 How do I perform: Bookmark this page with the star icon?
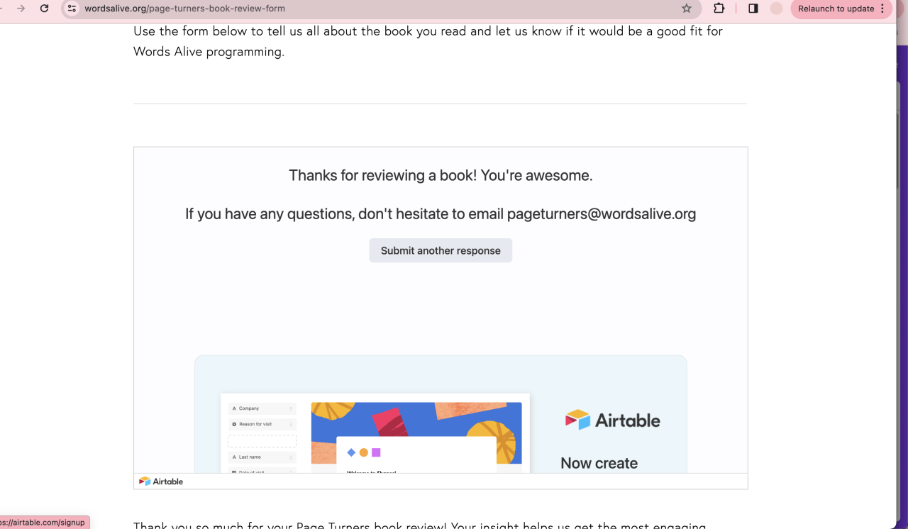coord(686,9)
